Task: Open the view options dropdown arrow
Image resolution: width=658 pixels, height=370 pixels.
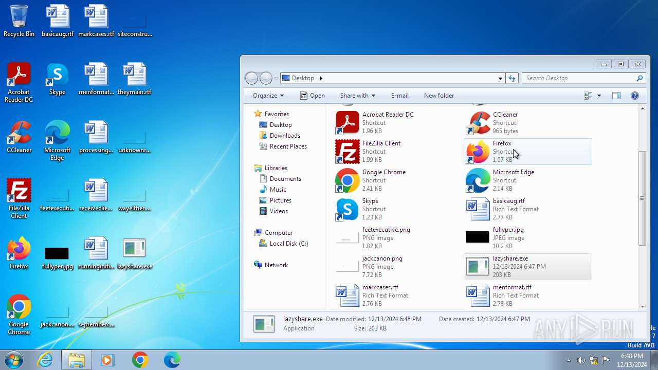Action: pyautogui.click(x=599, y=96)
